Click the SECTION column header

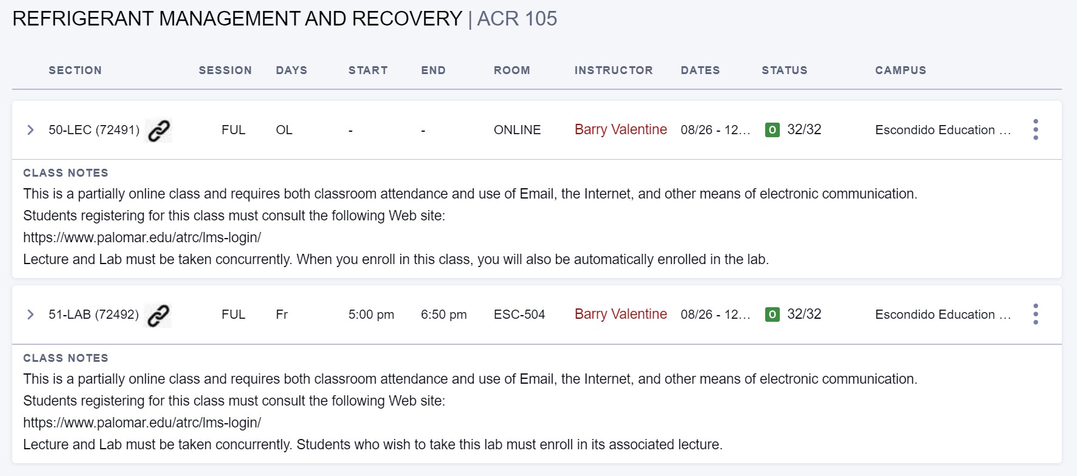click(x=75, y=70)
